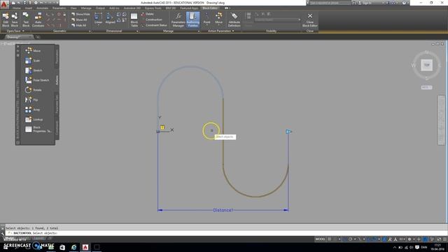Click the Constraint Status button
The image size is (448, 252).
click(x=154, y=25)
